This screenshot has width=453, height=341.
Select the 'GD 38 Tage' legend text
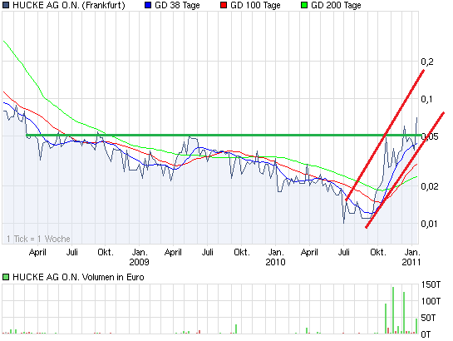(177, 5)
